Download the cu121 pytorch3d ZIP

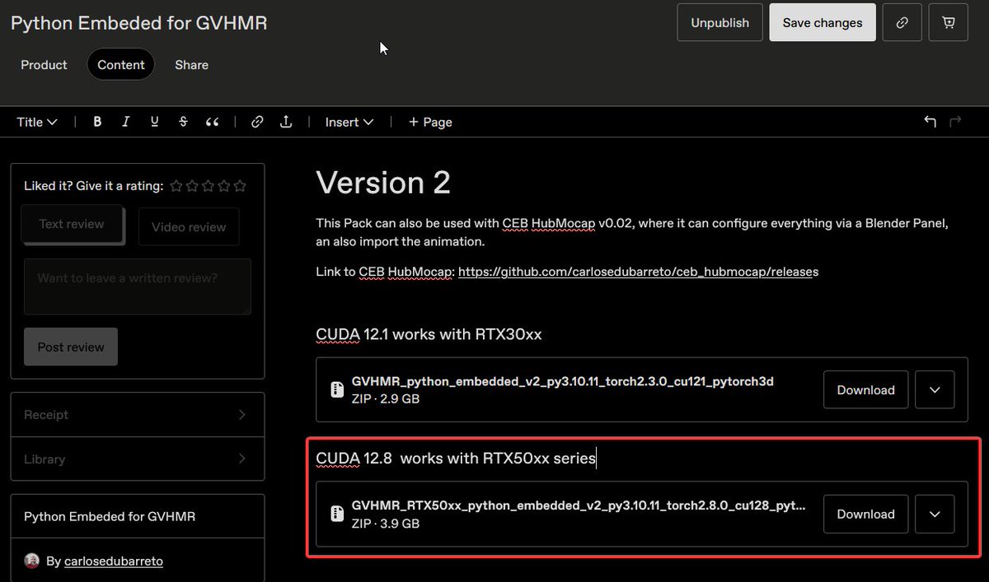coord(865,390)
